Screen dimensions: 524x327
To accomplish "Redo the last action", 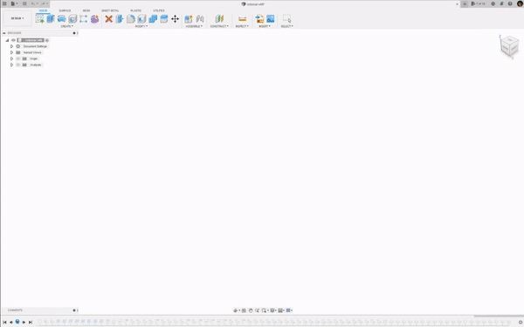I will click(x=44, y=3).
